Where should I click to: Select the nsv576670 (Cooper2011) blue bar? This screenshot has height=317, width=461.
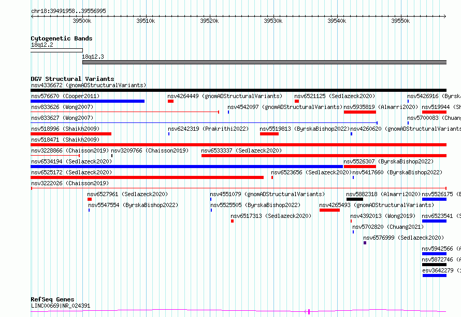pyautogui.click(x=88, y=101)
